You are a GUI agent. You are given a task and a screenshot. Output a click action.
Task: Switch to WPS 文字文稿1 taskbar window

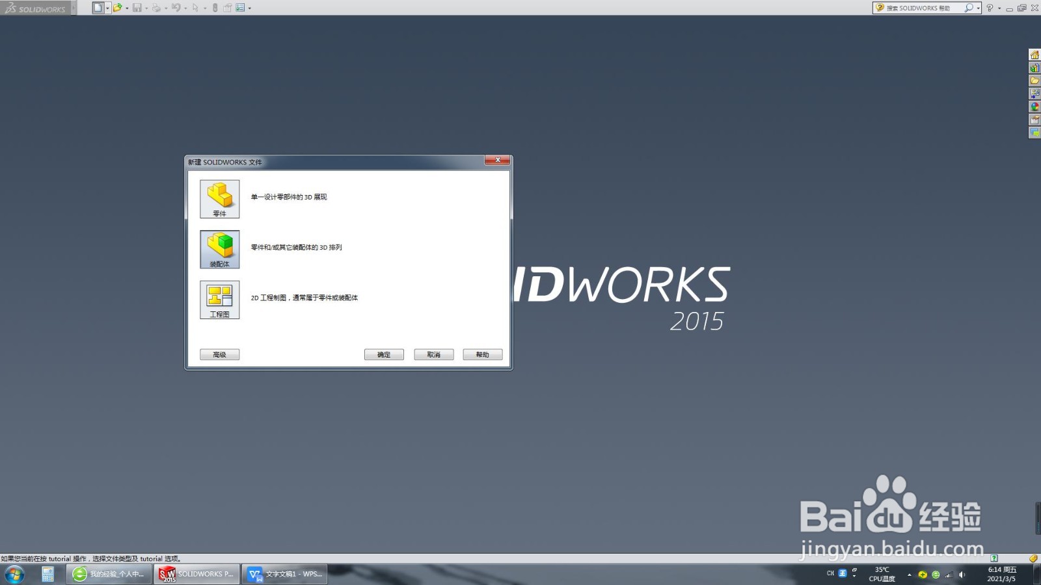284,574
